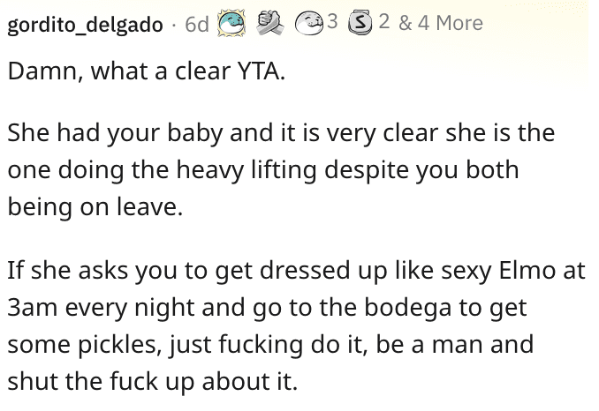Image resolution: width=599 pixels, height=411 pixels.
Task: Click the count 3 beside face award
Action: pos(330,22)
